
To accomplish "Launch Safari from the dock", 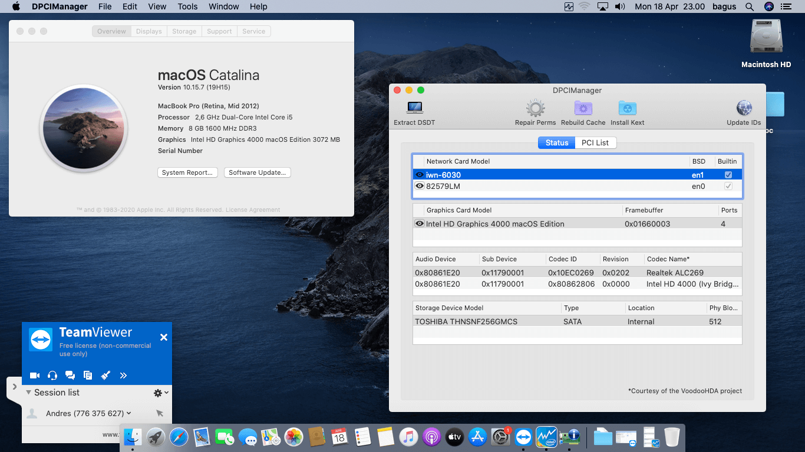I will coord(179,437).
